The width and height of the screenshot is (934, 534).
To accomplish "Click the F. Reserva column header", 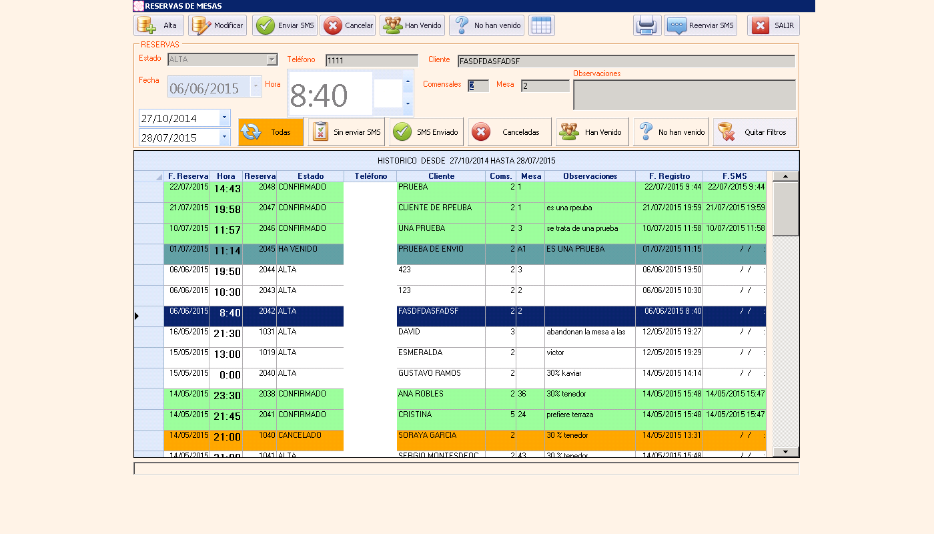I will click(x=187, y=176).
